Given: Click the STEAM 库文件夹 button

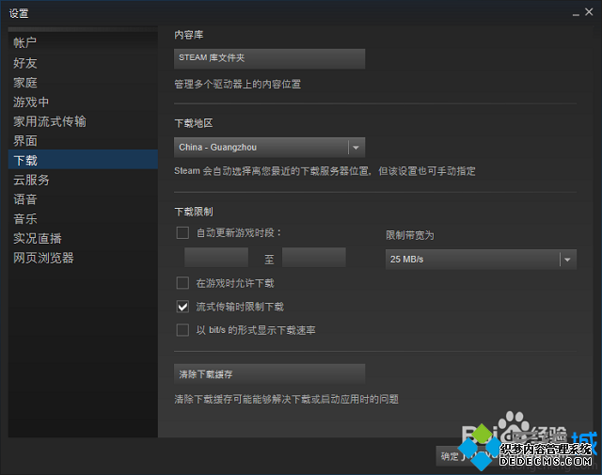Looking at the screenshot, I should click(x=269, y=58).
